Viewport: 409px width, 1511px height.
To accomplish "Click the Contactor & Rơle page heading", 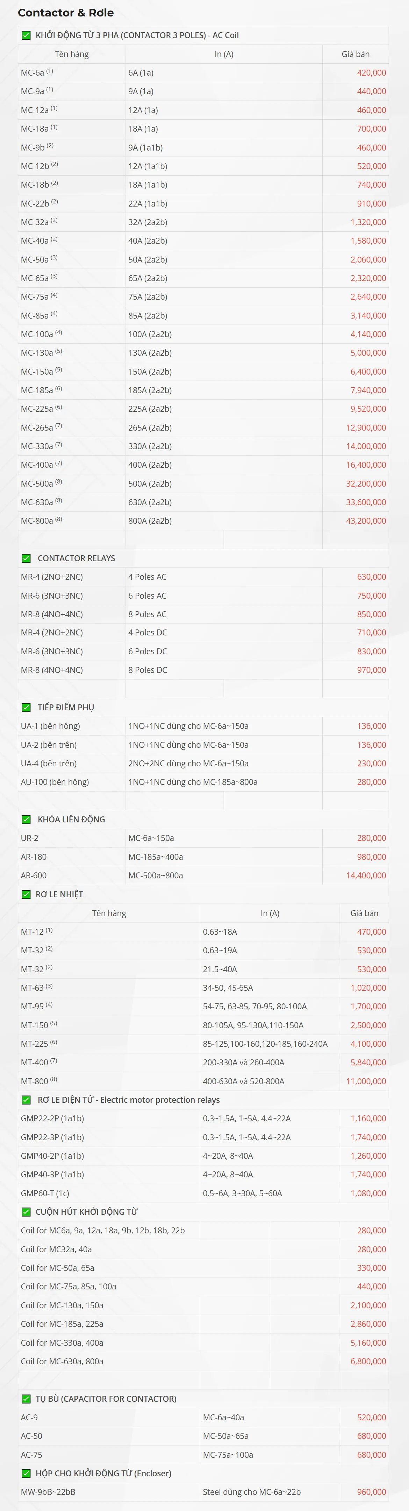I will [66, 13].
